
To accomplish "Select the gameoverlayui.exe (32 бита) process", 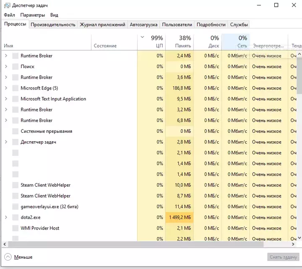I will coord(149,207).
